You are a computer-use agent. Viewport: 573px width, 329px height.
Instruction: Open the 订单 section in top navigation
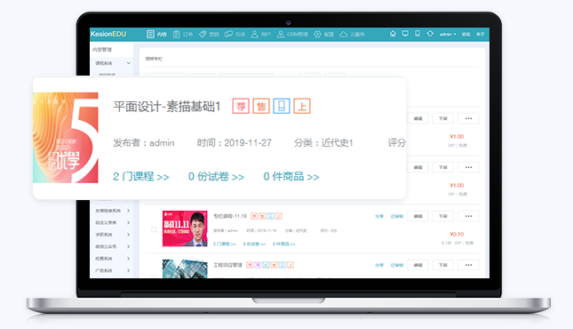(x=183, y=34)
